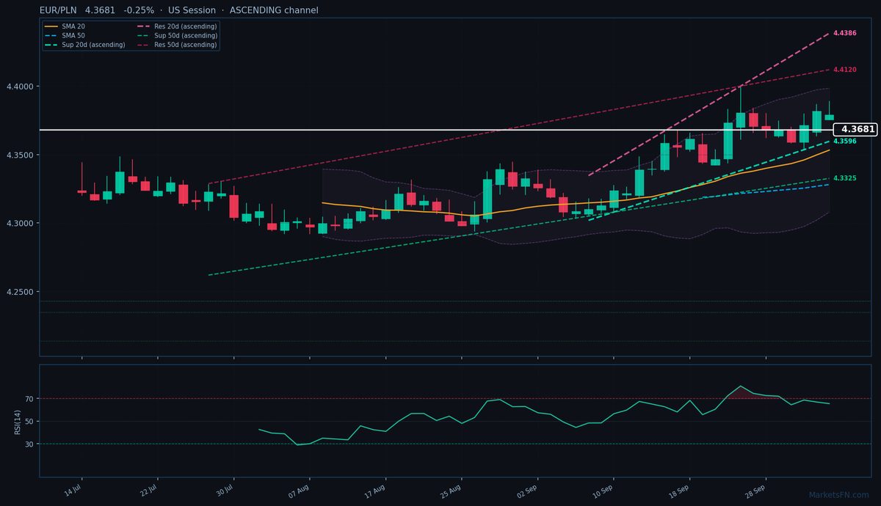The height and width of the screenshot is (506, 881).
Task: Click the white 4.3681 current price tag
Action: (857, 129)
